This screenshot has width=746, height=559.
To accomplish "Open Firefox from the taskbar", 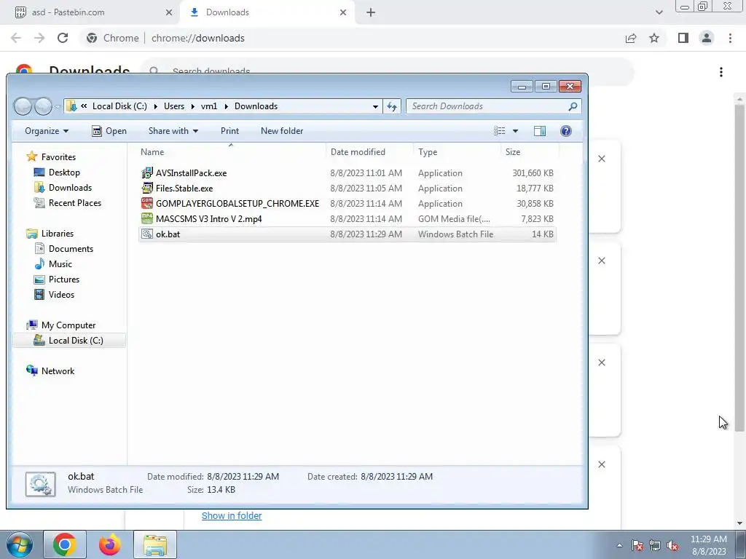I will 109,544.
